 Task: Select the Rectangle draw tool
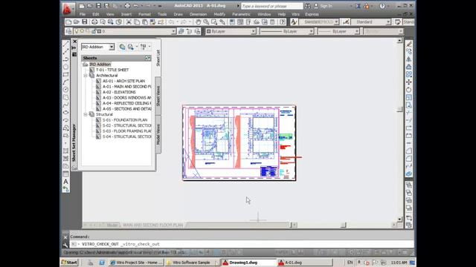(x=65, y=74)
